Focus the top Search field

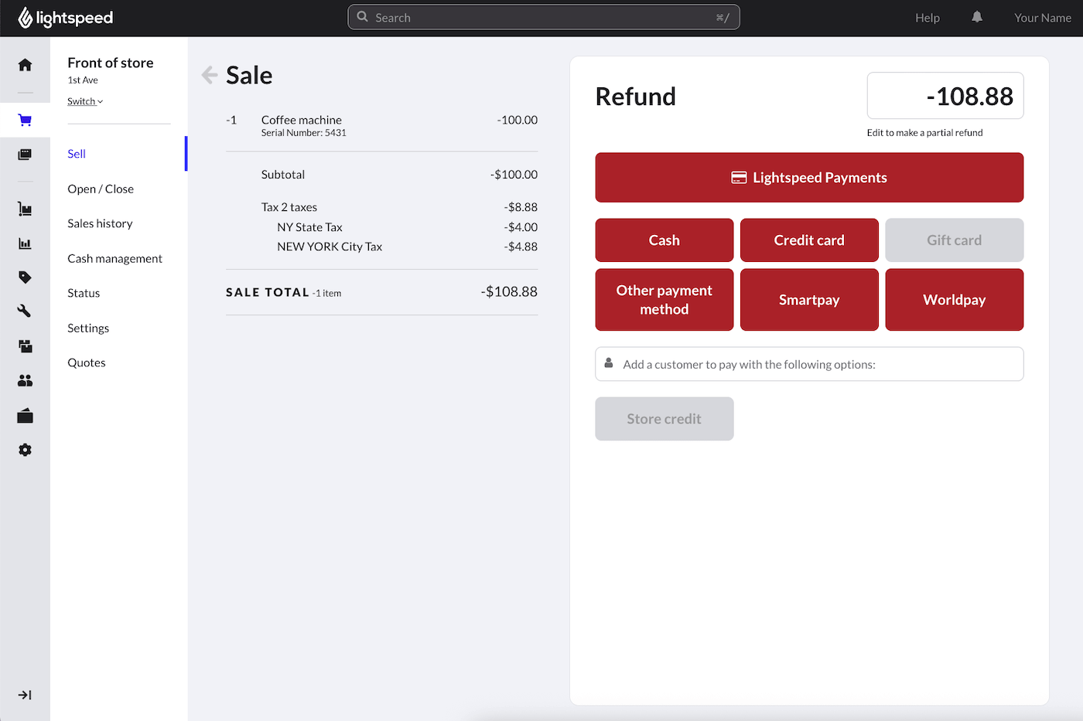[x=544, y=17]
